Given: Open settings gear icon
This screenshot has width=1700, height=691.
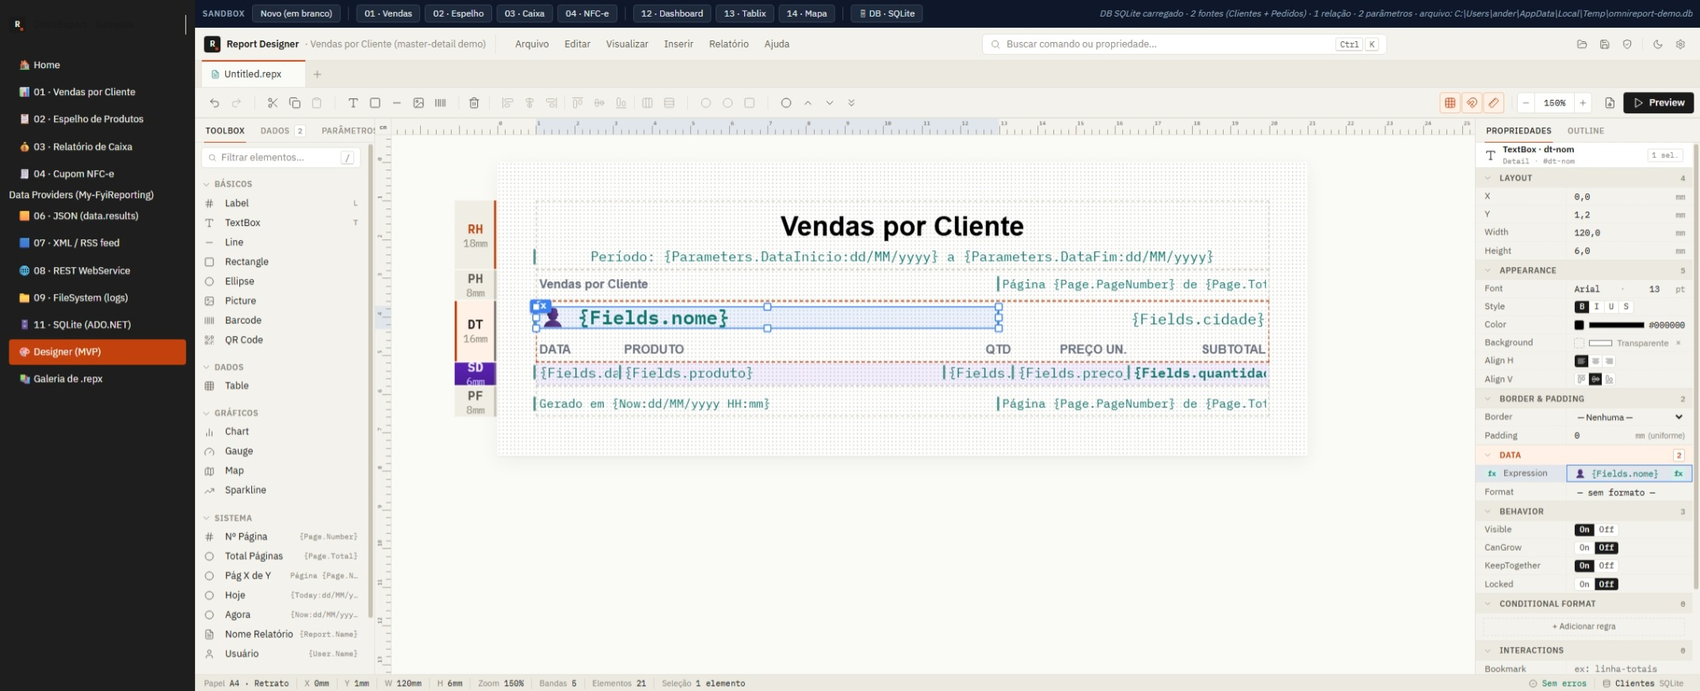Looking at the screenshot, I should tap(1680, 44).
